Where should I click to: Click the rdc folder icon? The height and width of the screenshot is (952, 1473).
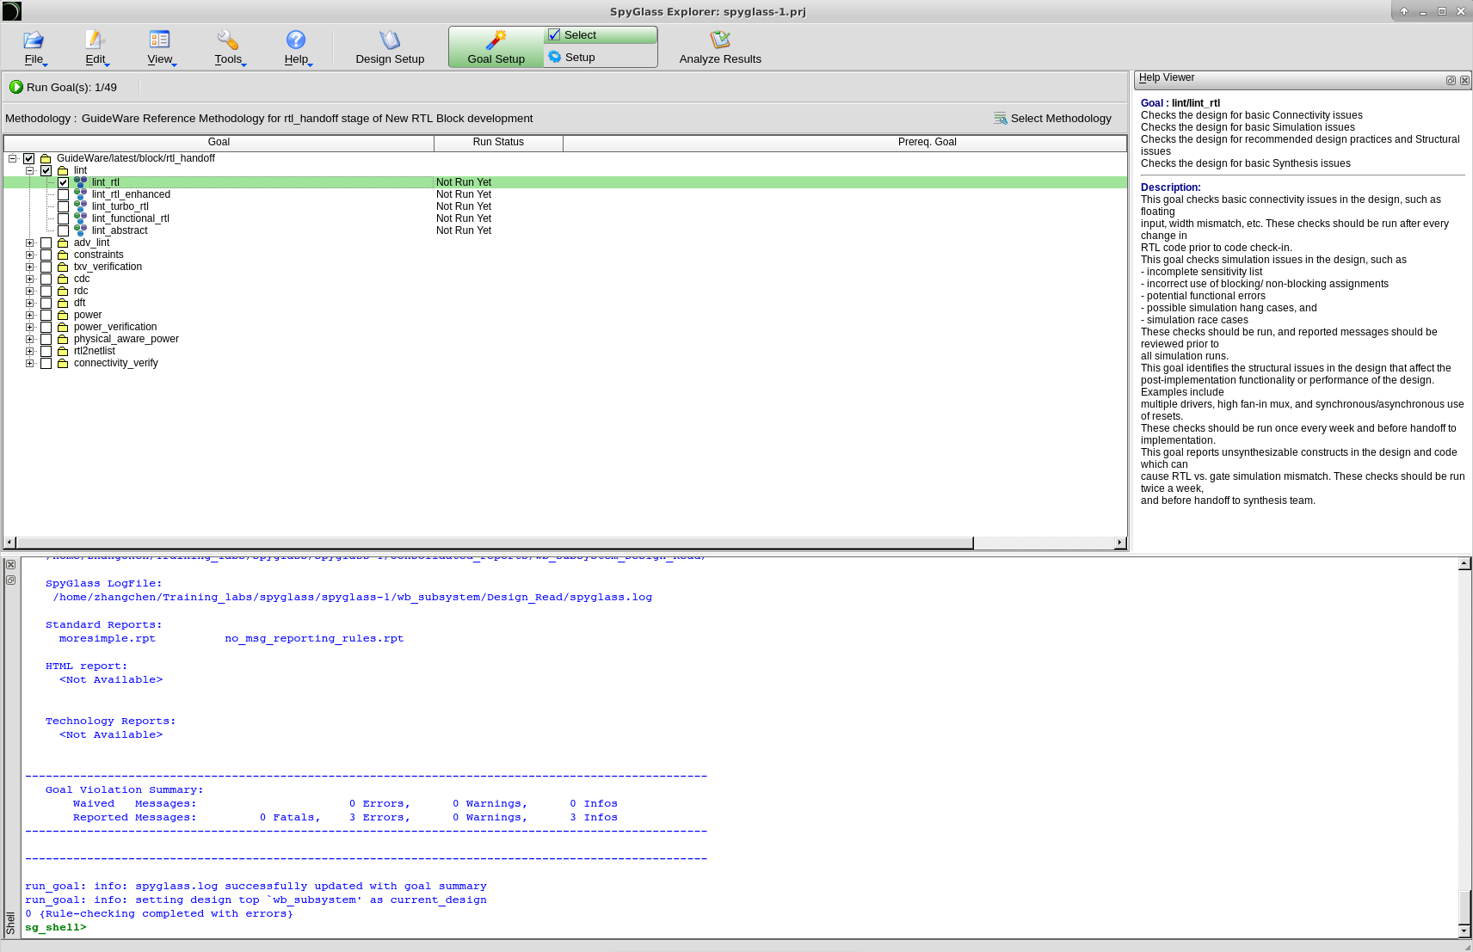(x=63, y=291)
